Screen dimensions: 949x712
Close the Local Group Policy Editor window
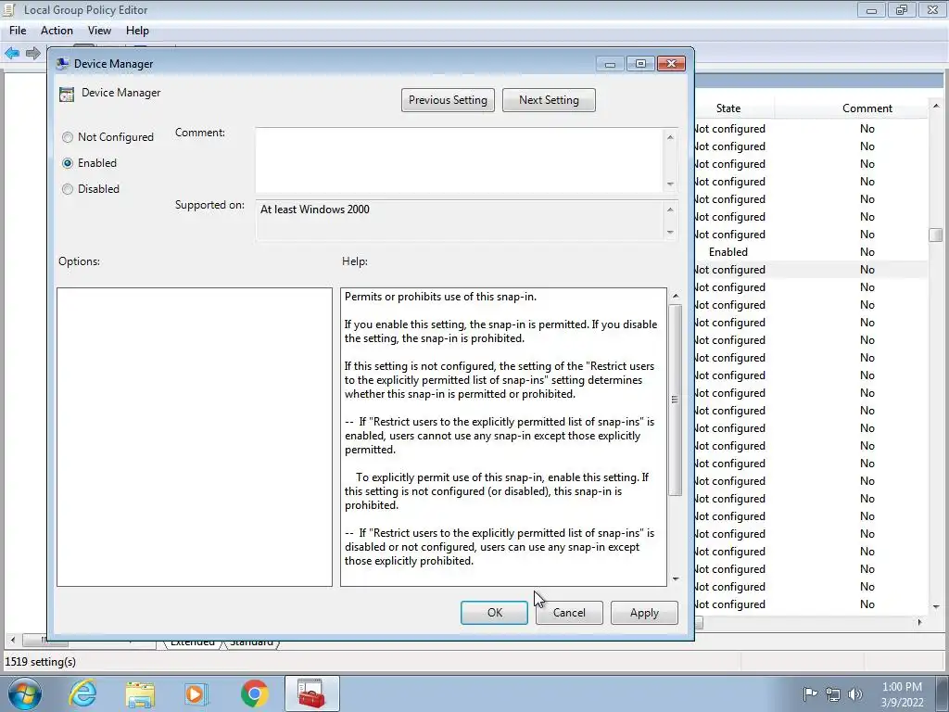(932, 9)
